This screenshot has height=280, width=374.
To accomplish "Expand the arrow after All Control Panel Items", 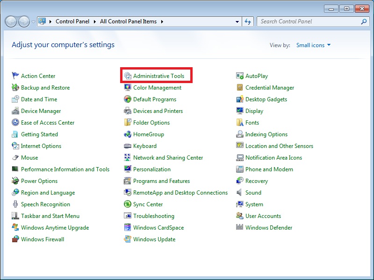I will [162, 21].
